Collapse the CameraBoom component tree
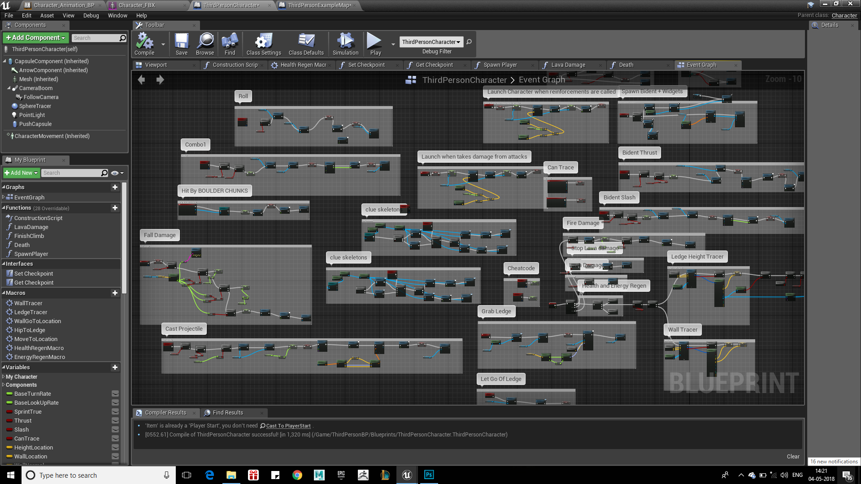Screen dimensions: 861x484 (x=9, y=88)
